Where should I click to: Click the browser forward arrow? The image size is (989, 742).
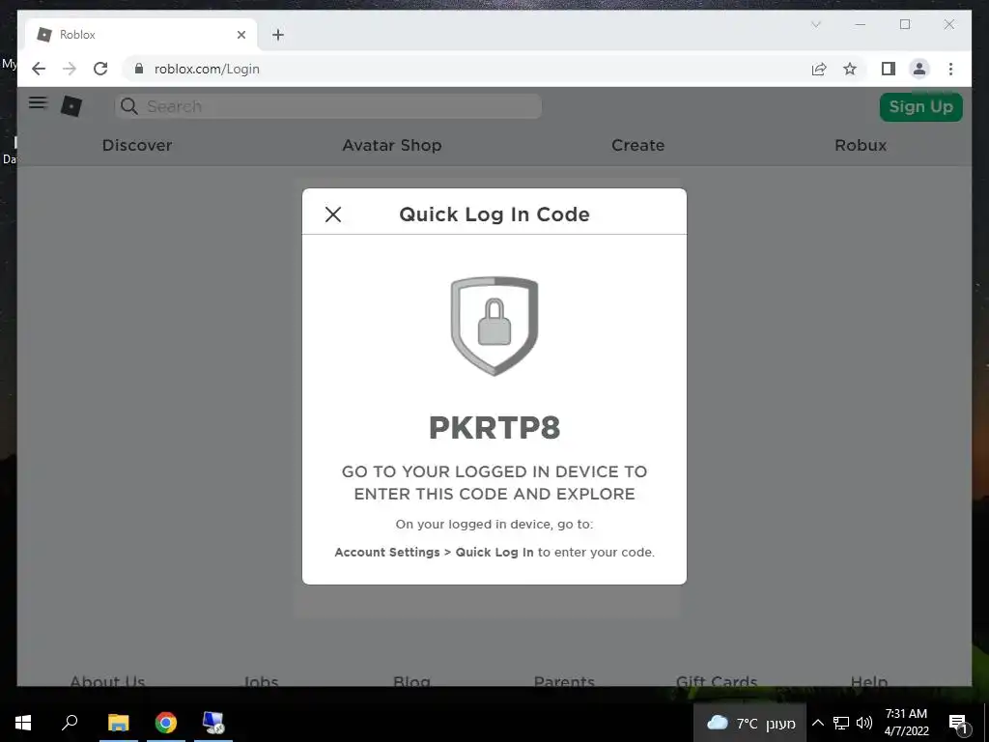pos(70,69)
